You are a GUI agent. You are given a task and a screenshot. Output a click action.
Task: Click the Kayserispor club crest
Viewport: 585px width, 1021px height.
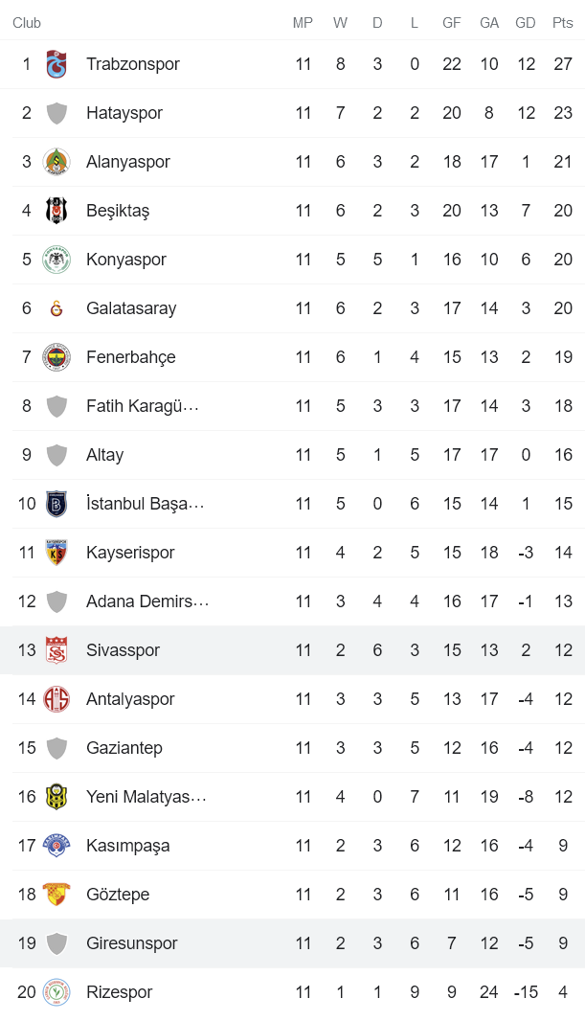pos(56,553)
